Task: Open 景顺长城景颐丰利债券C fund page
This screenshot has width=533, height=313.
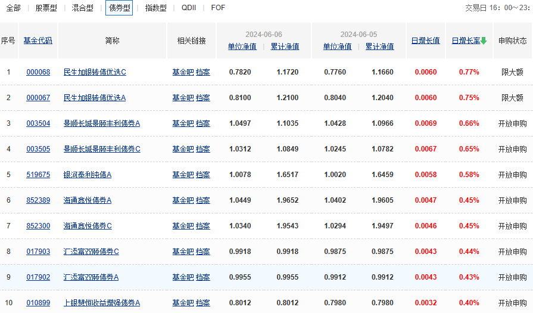Action: 102,149
